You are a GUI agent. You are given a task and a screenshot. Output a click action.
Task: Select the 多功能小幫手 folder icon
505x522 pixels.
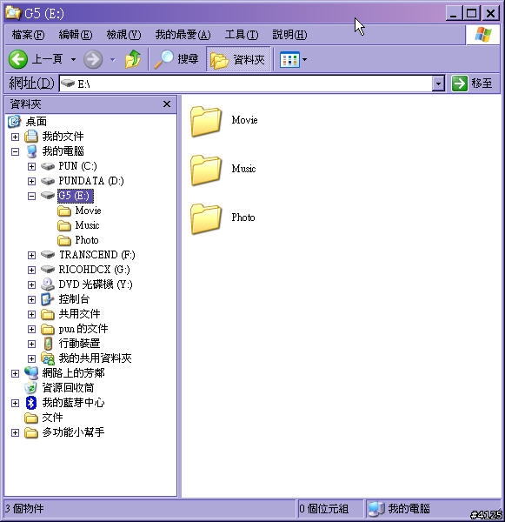(31, 432)
